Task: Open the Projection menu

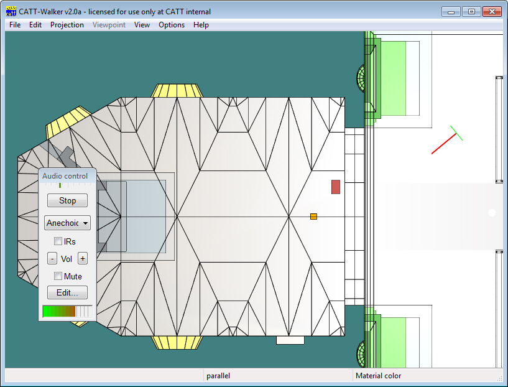Action: 67,25
